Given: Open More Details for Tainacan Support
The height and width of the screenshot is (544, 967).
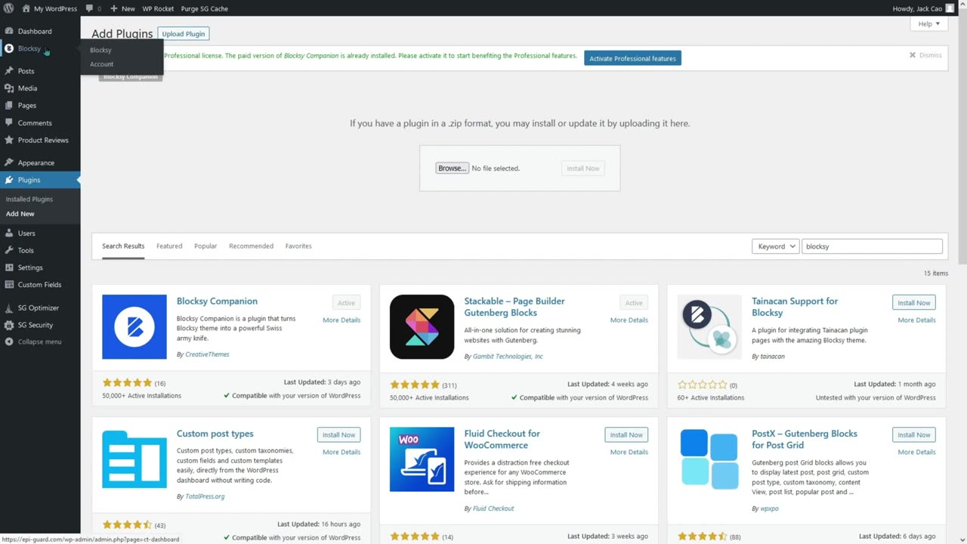Looking at the screenshot, I should [x=916, y=320].
